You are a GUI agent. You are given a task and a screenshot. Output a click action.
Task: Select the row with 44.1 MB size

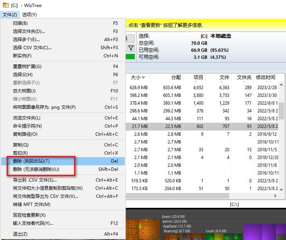[202, 119]
